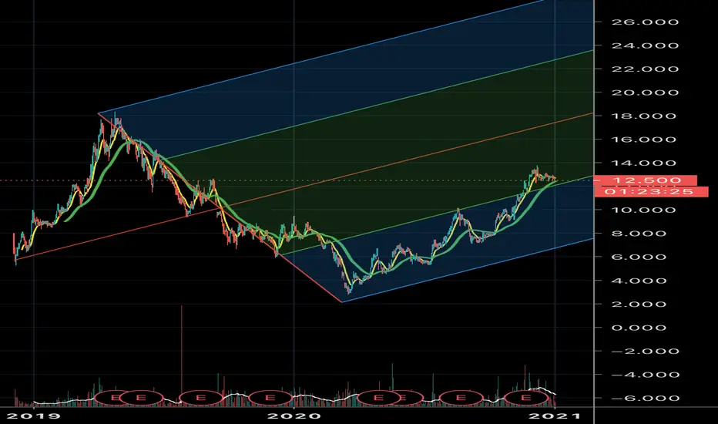Open the earnings marker just before the 2020 gridline
This screenshot has height=424, width=718.
point(270,398)
